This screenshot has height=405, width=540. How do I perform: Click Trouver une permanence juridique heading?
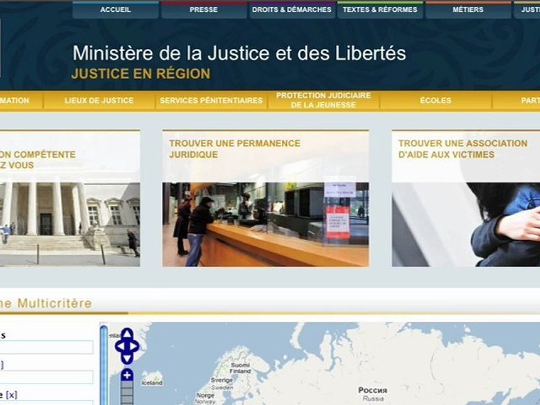[235, 148]
